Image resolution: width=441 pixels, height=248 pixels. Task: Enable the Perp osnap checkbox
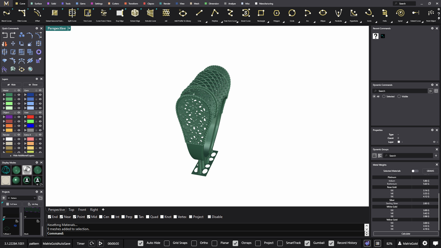[x=123, y=217]
